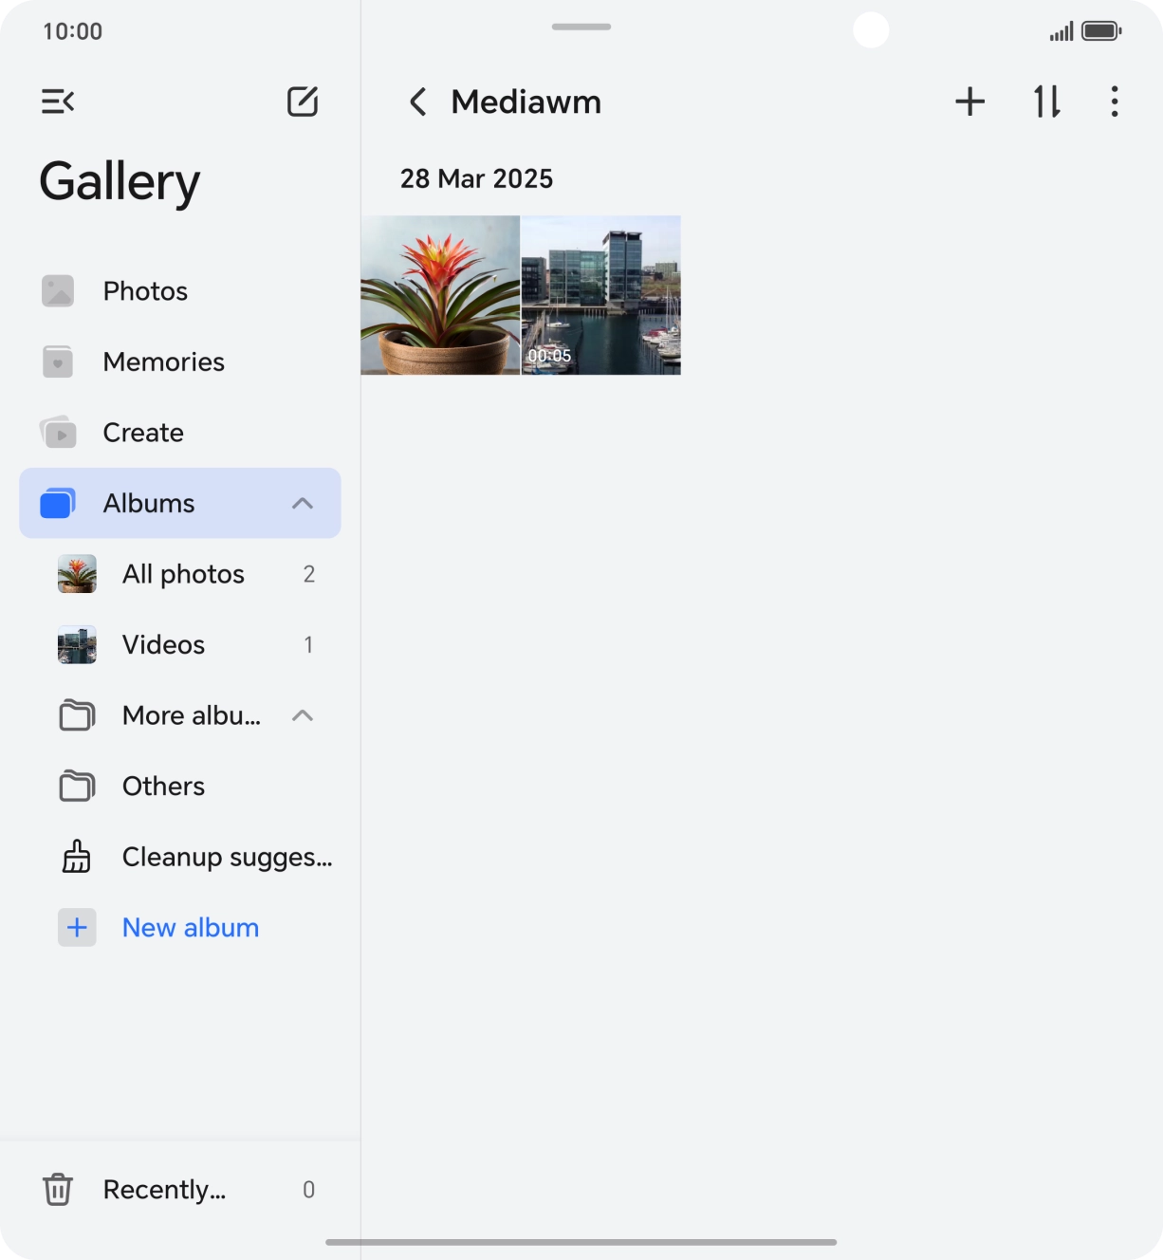Open the Videos album
1163x1260 pixels.
[180, 644]
